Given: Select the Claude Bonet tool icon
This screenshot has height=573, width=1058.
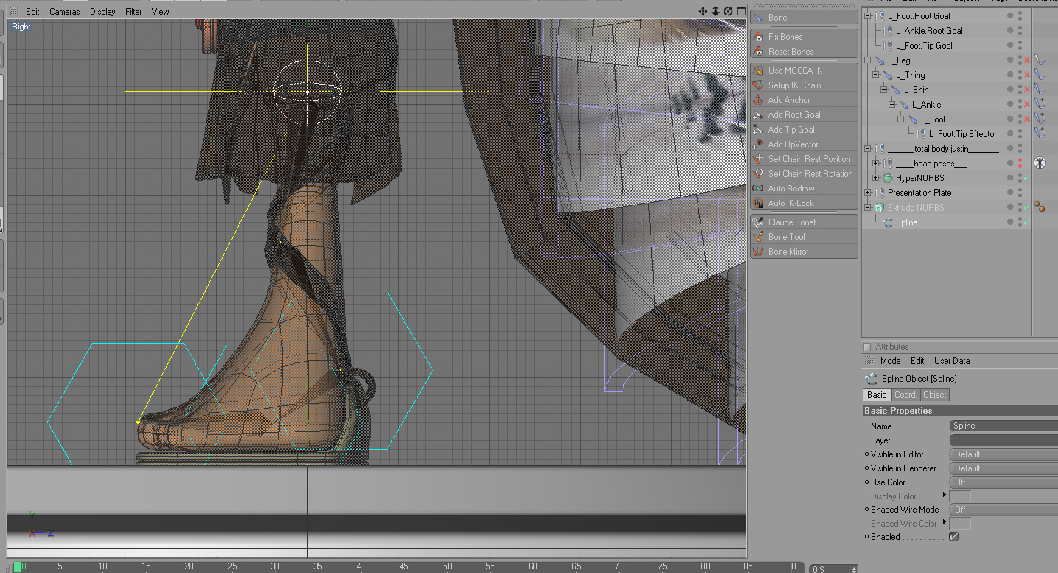Looking at the screenshot, I should coord(757,222).
